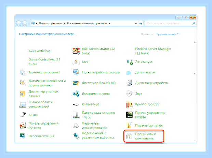Click the Администрирование icon
This screenshot has width=212, height=158.
pyautogui.click(x=23, y=72)
